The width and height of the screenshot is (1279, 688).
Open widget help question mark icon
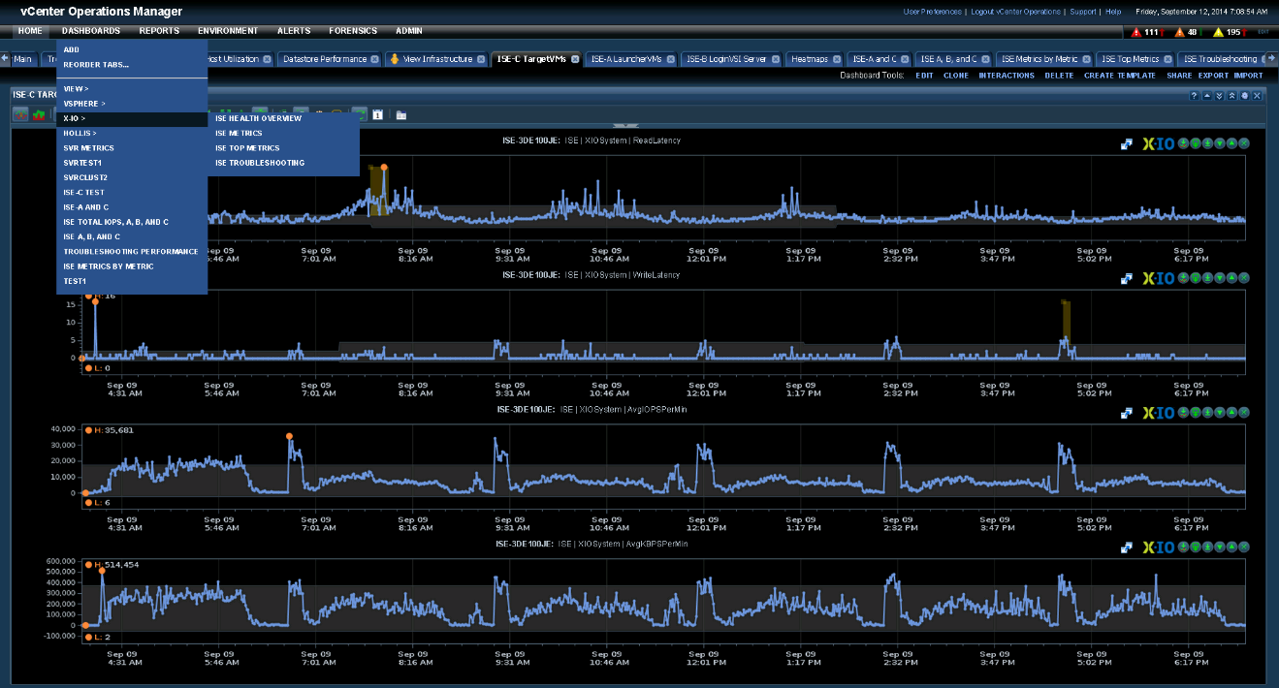click(x=1194, y=95)
